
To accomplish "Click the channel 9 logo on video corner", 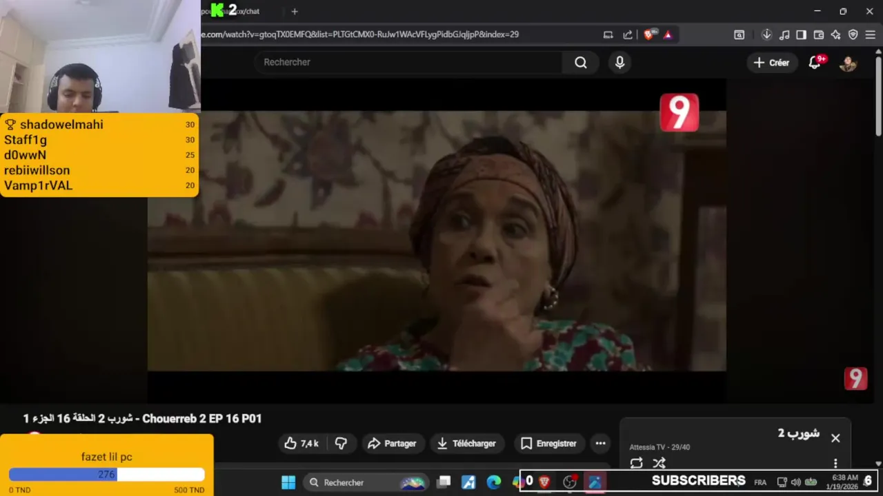I will tap(679, 112).
